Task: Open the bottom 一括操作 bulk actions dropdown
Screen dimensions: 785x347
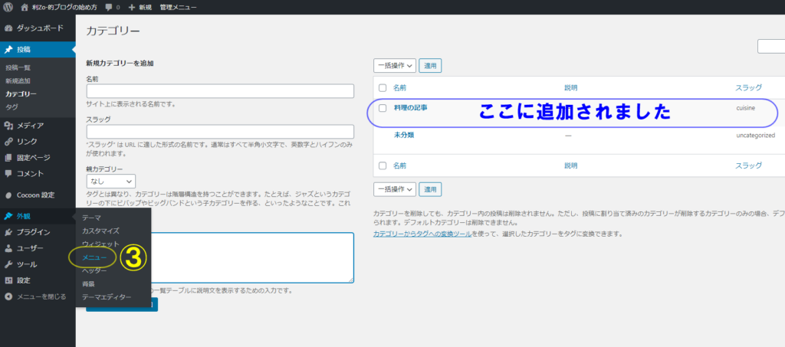Action: coord(395,188)
